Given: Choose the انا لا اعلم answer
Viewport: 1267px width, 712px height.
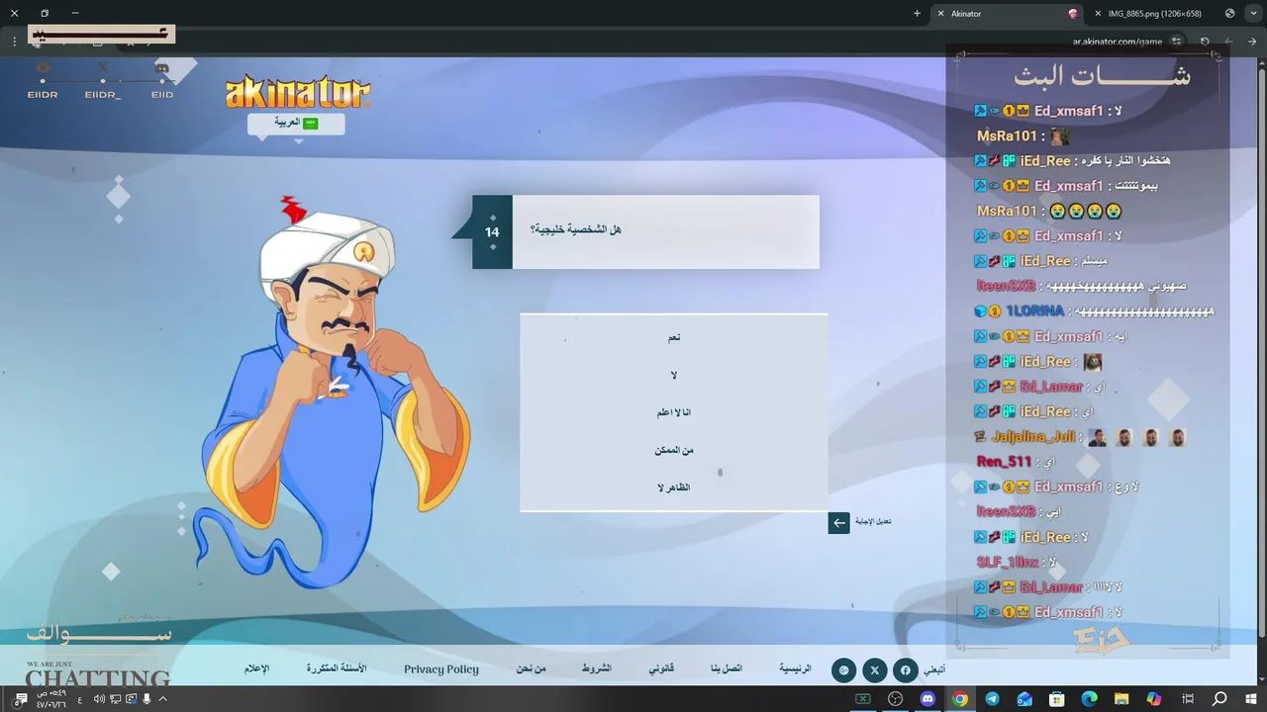Looking at the screenshot, I should [674, 413].
